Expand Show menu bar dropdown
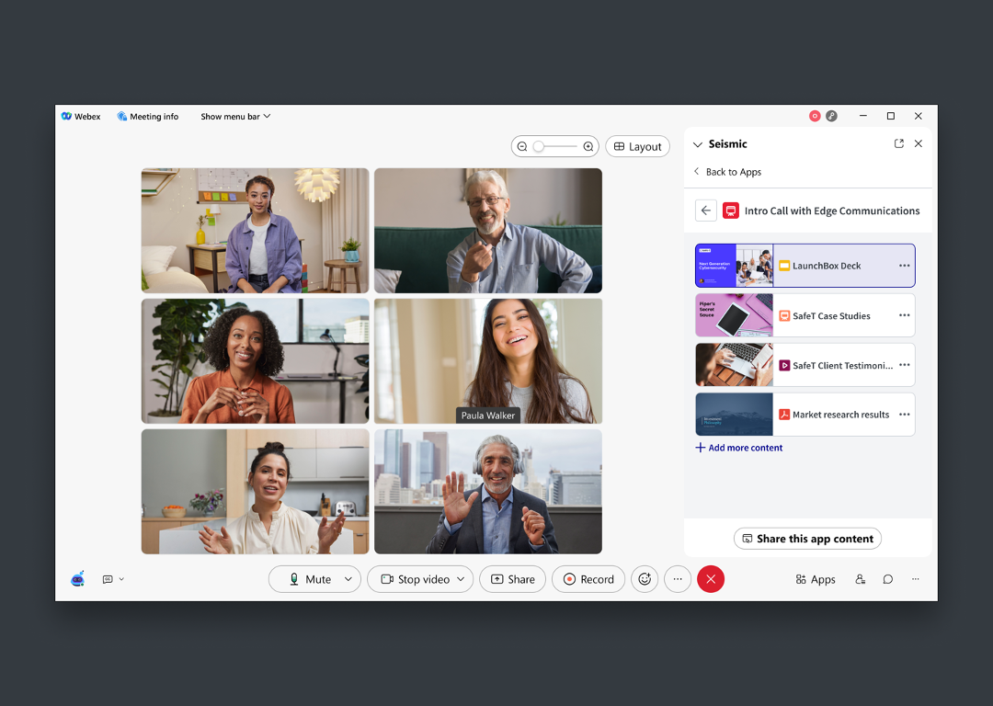The height and width of the screenshot is (706, 993). point(235,117)
